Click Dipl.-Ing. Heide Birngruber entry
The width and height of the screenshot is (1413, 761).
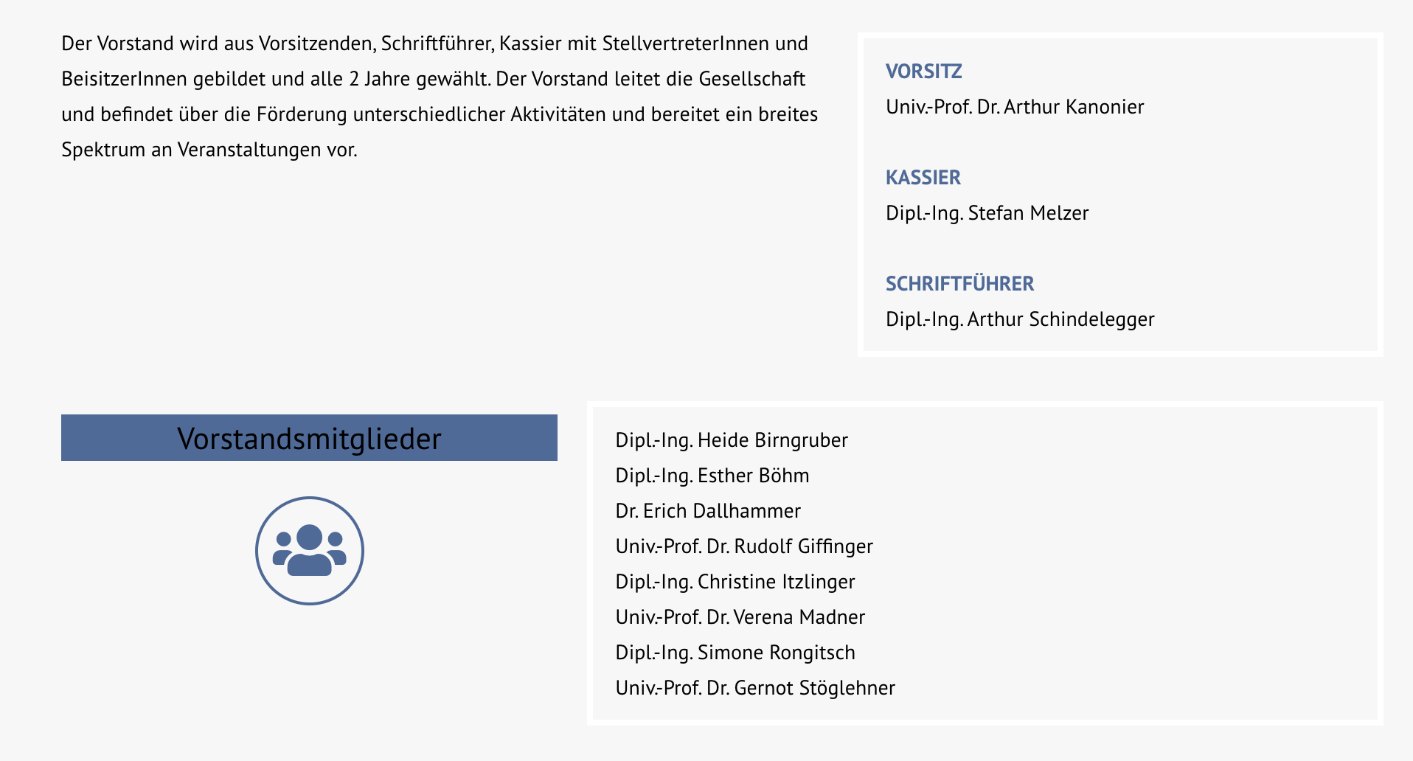[x=732, y=440]
